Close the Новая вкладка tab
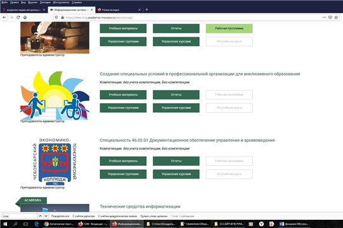Viewport: 343px width, 228px height. pos(139,10)
